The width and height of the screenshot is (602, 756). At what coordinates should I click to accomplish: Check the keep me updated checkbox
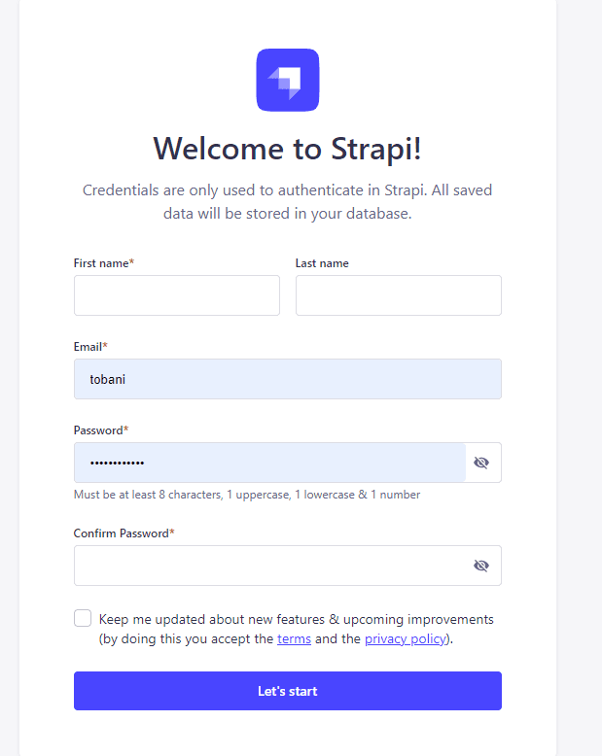83,618
